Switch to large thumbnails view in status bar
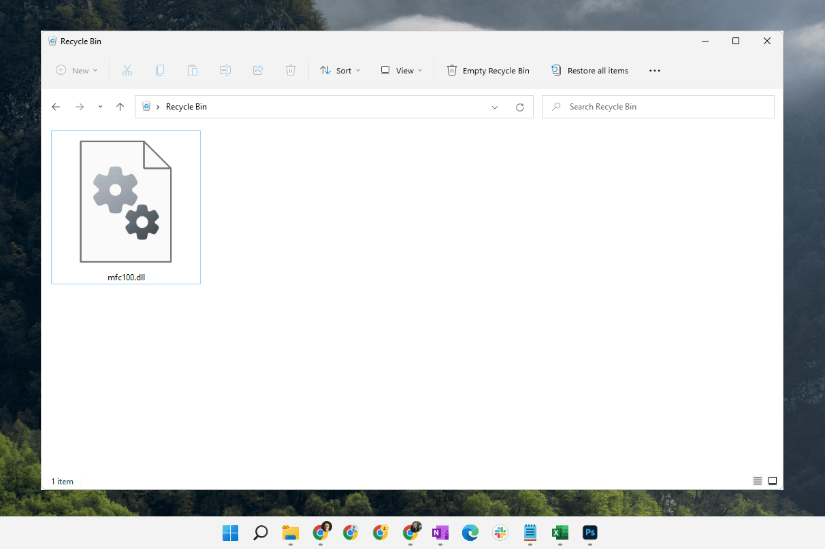The image size is (825, 549). point(773,481)
